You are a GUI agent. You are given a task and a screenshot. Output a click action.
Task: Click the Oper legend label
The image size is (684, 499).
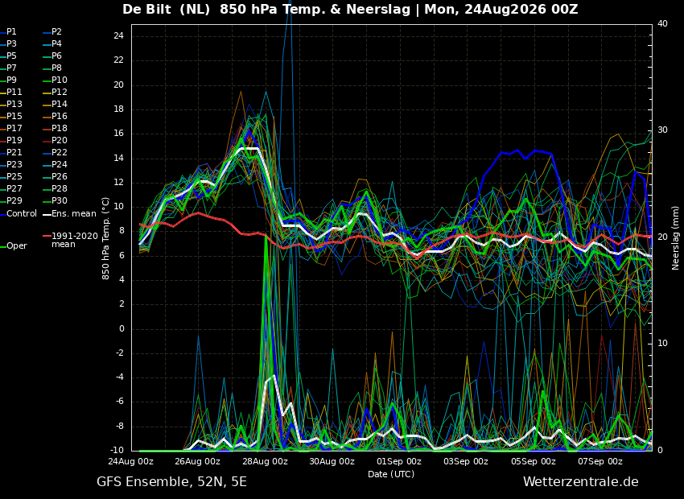(x=17, y=246)
